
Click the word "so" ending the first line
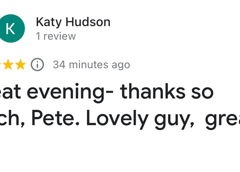pyautogui.click(x=203, y=92)
